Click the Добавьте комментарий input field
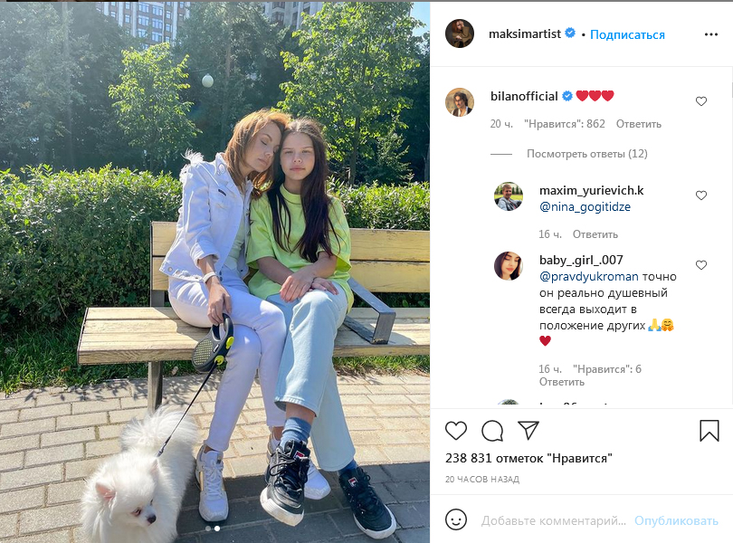Image resolution: width=733 pixels, height=543 pixels. pos(554,520)
